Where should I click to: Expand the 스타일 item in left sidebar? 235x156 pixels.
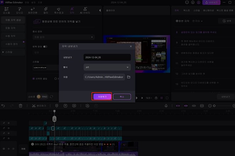pos(12,52)
